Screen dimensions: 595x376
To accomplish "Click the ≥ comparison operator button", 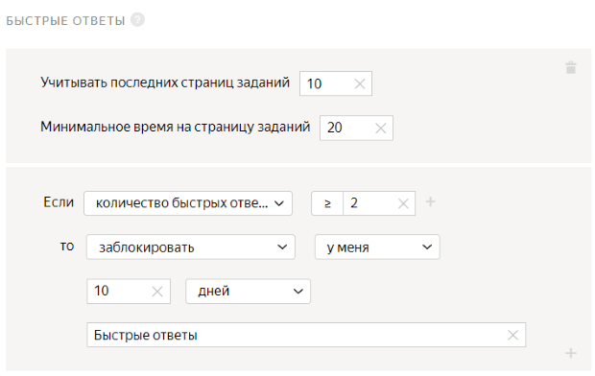I will [x=327, y=203].
